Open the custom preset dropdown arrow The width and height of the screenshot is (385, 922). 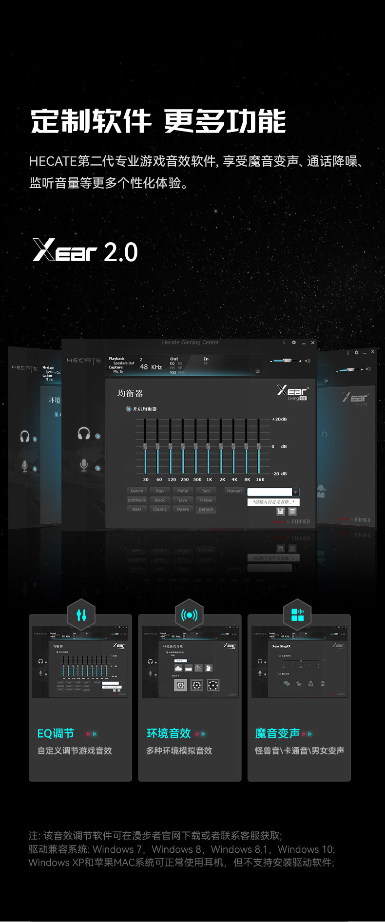(x=295, y=492)
